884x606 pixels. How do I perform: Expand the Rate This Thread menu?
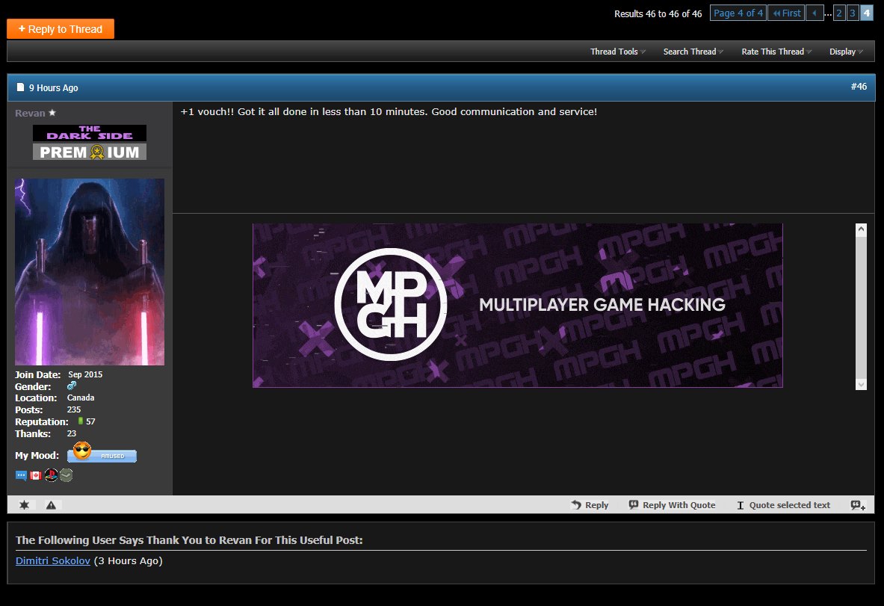click(776, 52)
